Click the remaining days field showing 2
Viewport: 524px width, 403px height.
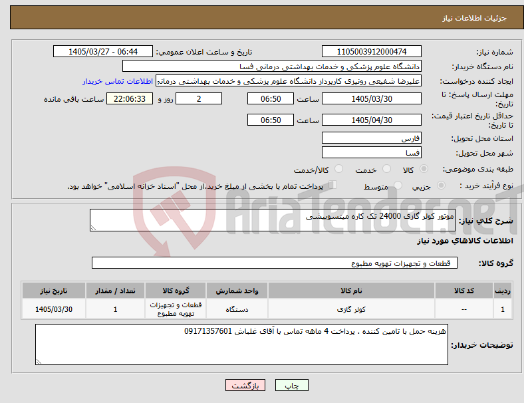point(199,98)
